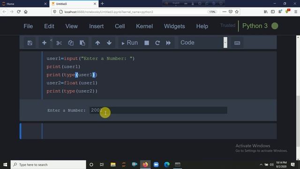Move selected cell down arrow

[109, 43]
